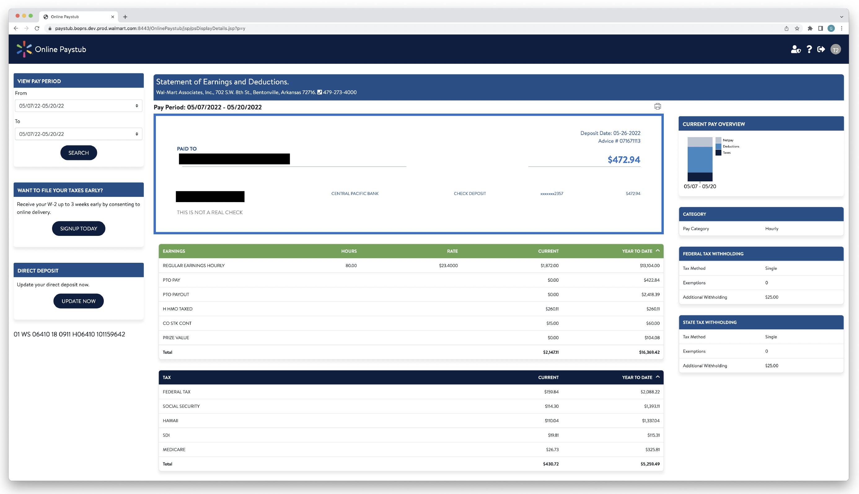
Task: Collapse the Earnings table via Year To Date chevron
Action: [658, 251]
